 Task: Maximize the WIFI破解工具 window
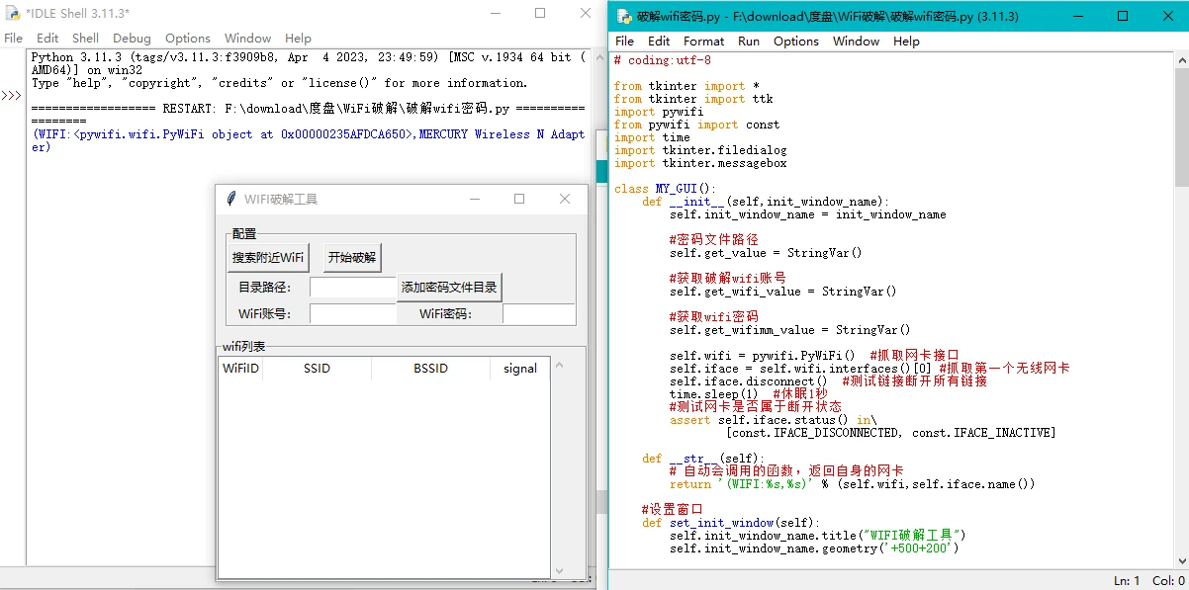click(519, 199)
